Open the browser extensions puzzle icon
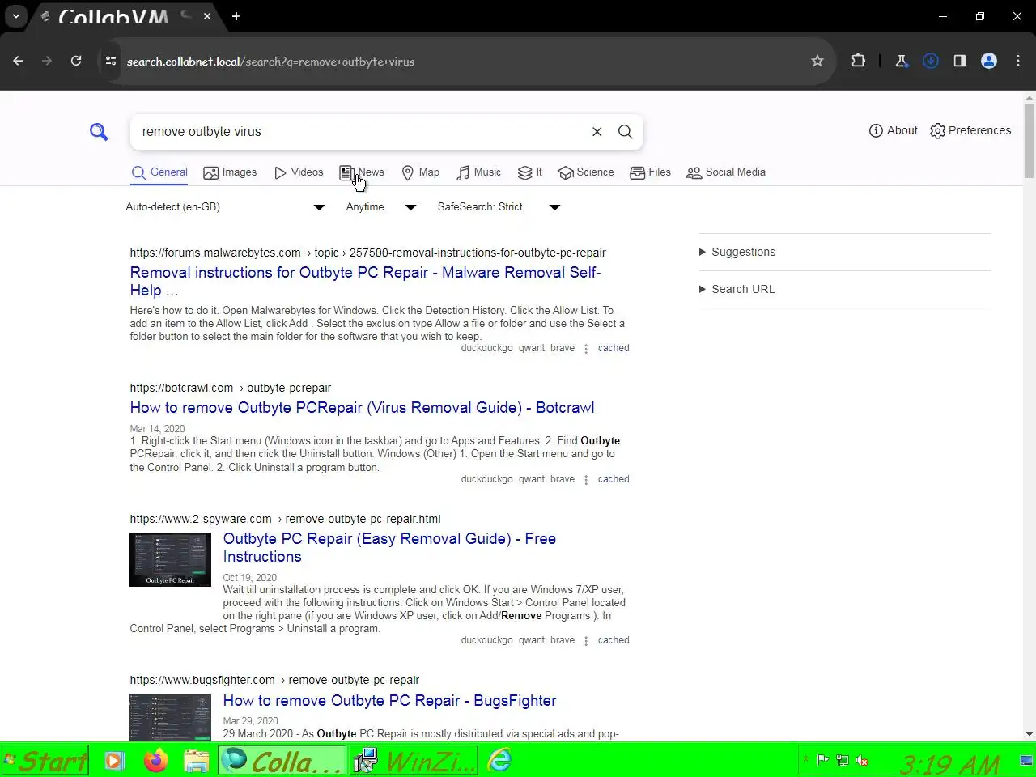1036x777 pixels. pyautogui.click(x=859, y=61)
